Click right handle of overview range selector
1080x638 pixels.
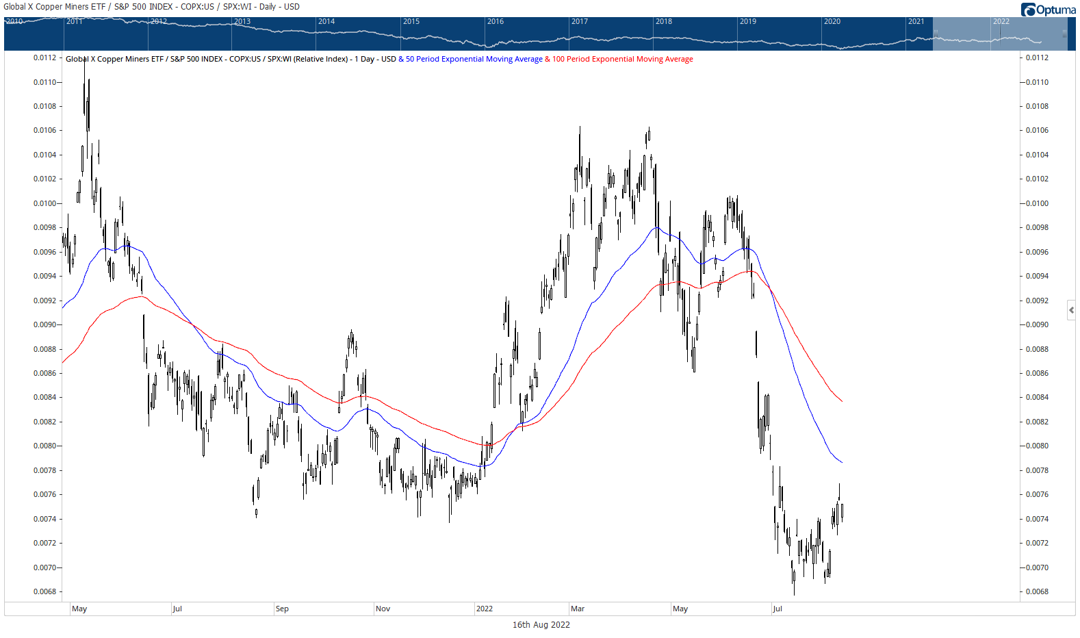pyautogui.click(x=1064, y=33)
